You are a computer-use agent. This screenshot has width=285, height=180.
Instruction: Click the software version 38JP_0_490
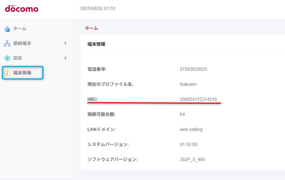[193, 159]
